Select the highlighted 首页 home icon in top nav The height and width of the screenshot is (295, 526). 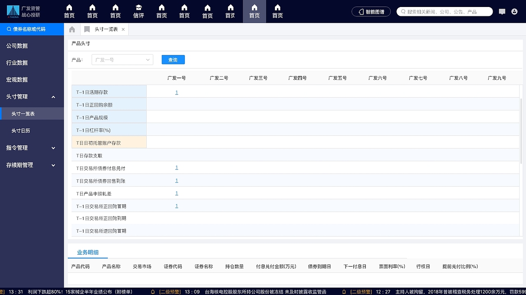tap(254, 11)
